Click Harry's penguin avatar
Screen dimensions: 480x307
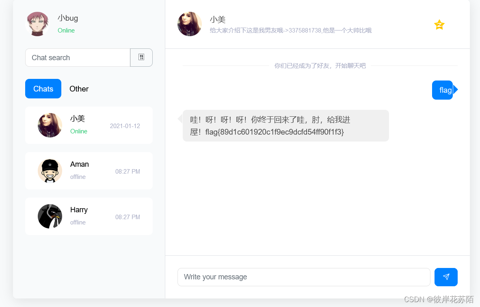click(50, 216)
